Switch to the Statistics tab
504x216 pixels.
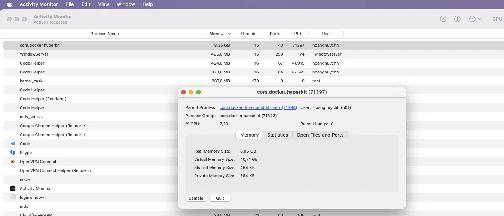point(278,135)
